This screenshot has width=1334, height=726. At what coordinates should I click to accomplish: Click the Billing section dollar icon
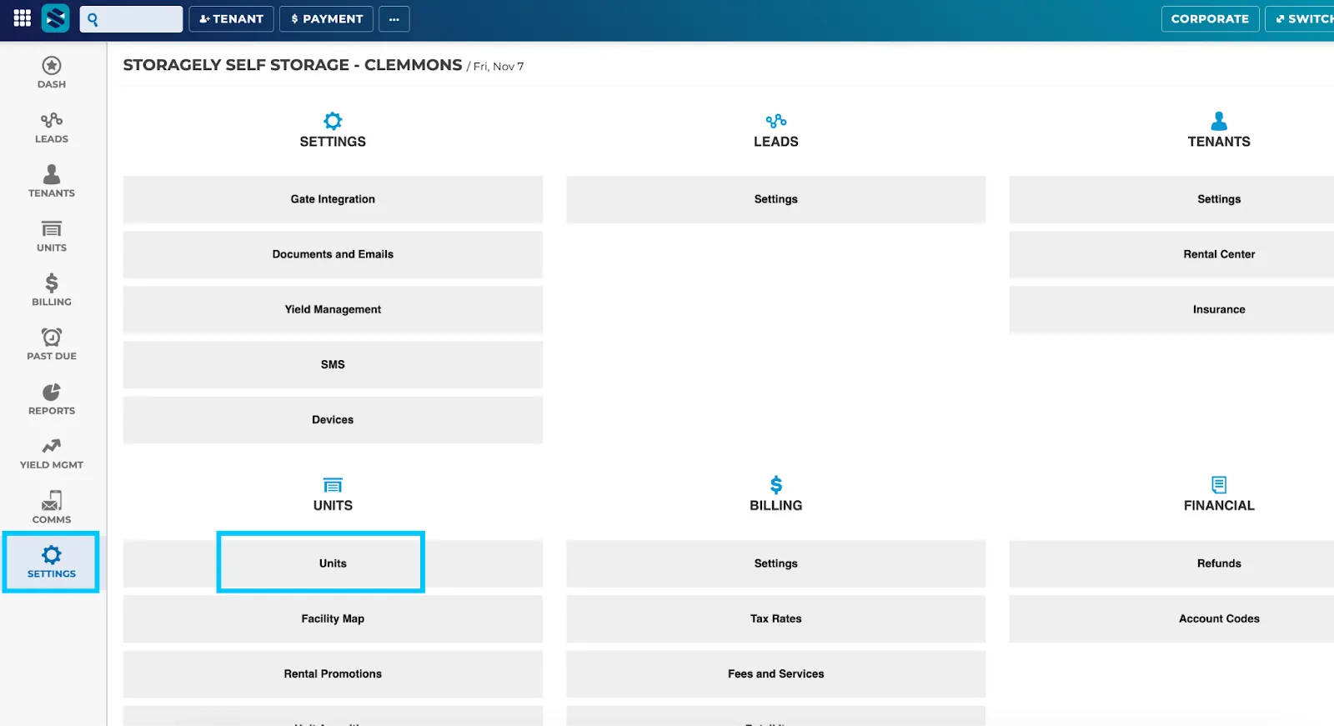(x=776, y=485)
